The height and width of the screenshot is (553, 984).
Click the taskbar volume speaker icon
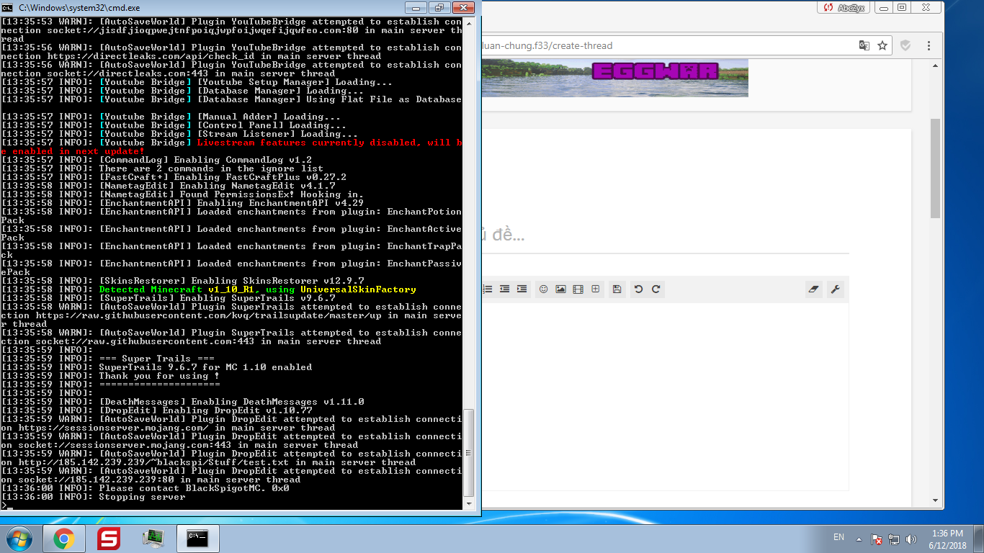click(x=911, y=539)
